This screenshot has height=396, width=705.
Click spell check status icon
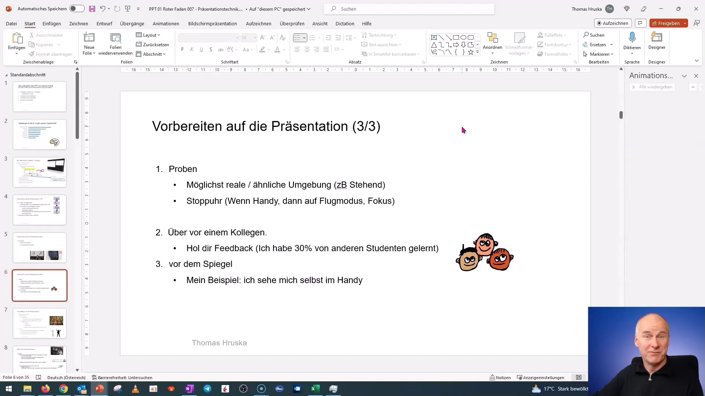pyautogui.click(x=39, y=377)
